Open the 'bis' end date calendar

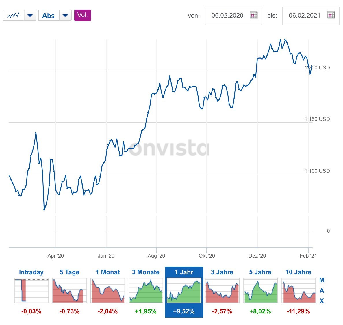(x=331, y=15)
